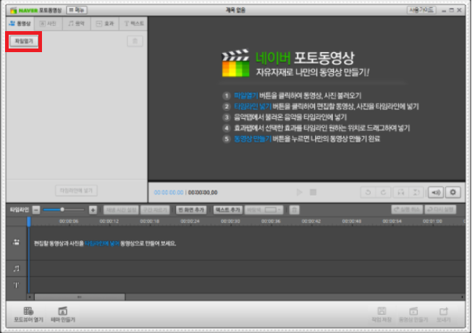The width and height of the screenshot is (472, 333).
Task: Switch to the 효과 tab
Action: click(x=105, y=23)
